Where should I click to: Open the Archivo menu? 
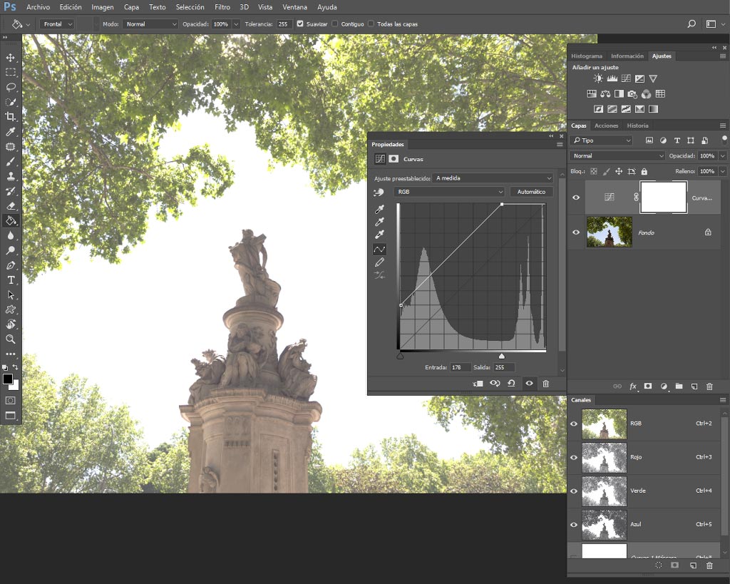click(38, 7)
